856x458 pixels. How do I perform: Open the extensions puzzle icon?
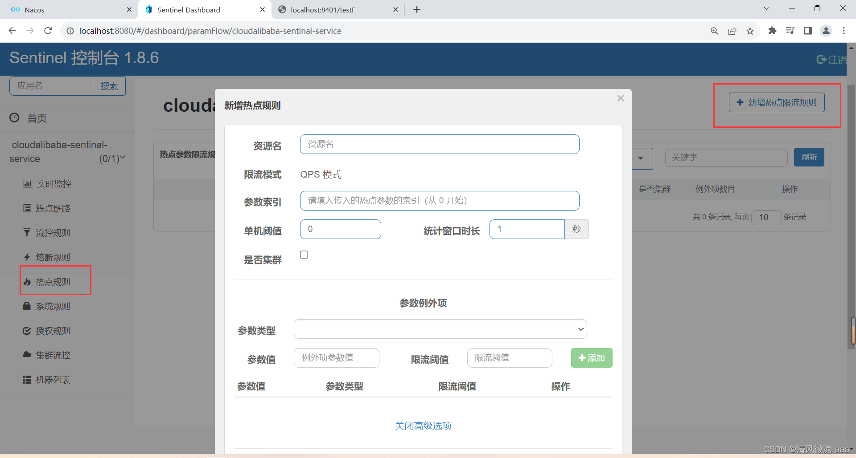pos(773,31)
